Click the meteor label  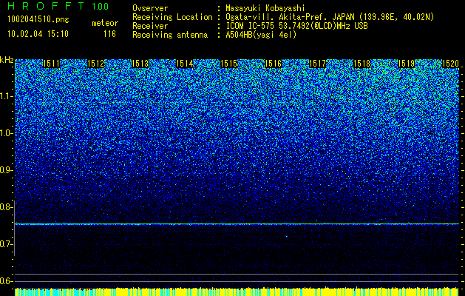pos(105,23)
